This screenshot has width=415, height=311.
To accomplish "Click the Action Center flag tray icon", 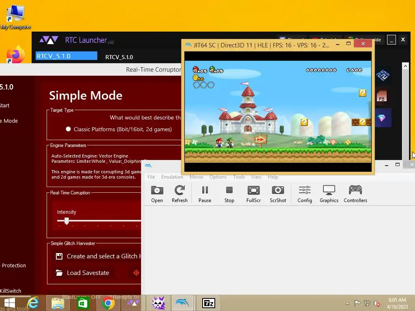I will pos(357,303).
